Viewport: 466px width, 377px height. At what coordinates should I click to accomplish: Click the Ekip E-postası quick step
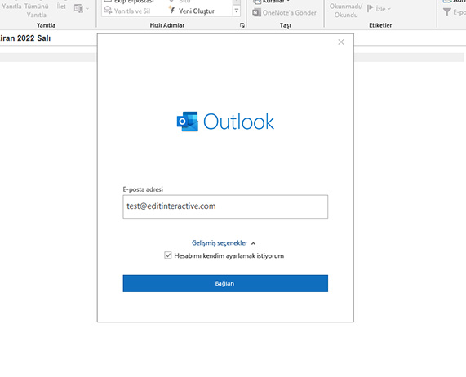tap(130, 2)
